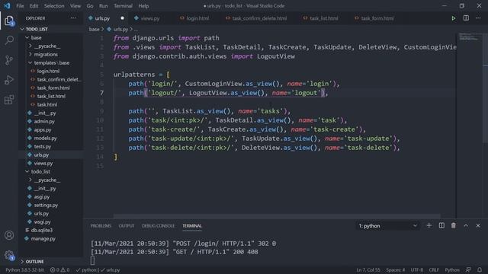Open the Help menu
The height and width of the screenshot is (274, 488).
pos(143,6)
